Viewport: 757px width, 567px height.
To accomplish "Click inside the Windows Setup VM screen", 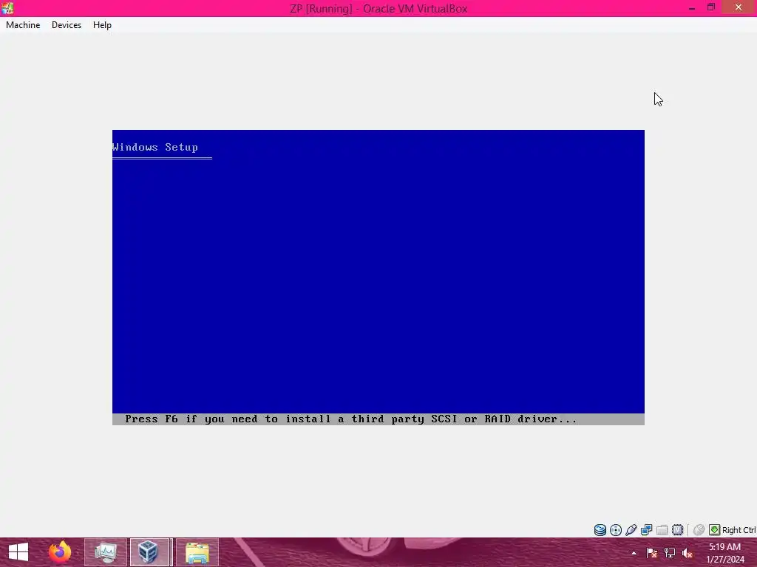I will click(378, 278).
